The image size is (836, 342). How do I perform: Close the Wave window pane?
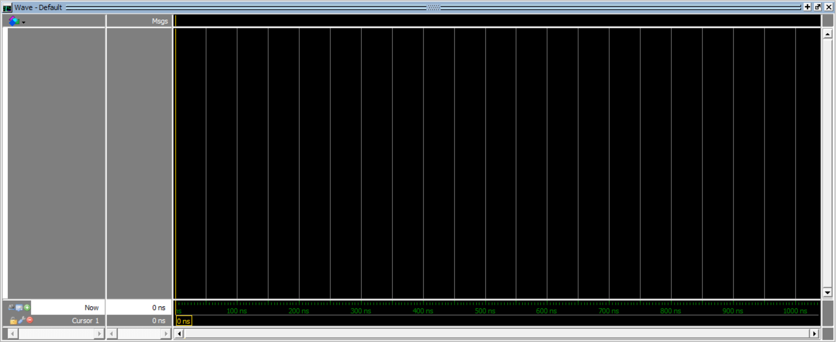(x=829, y=7)
